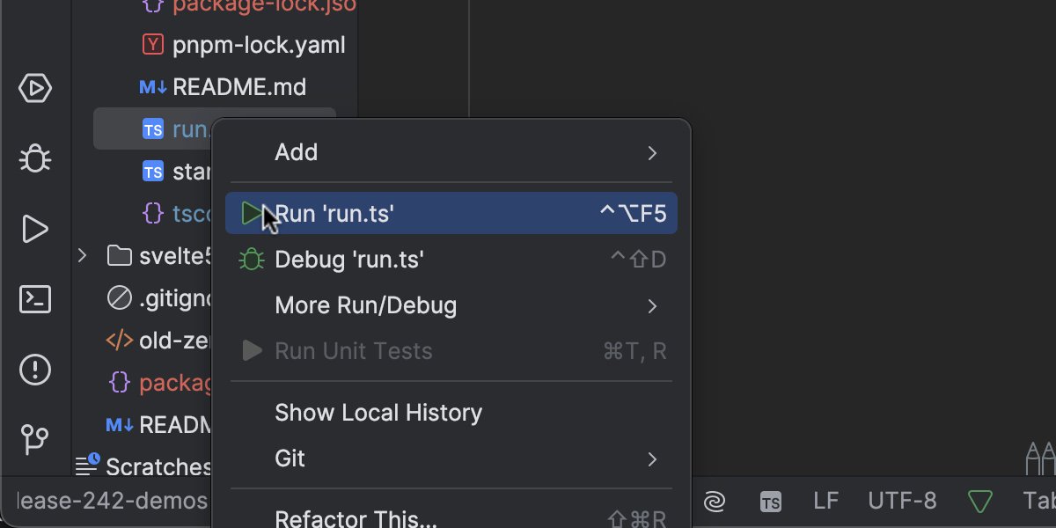Change the LF line separator

(825, 502)
